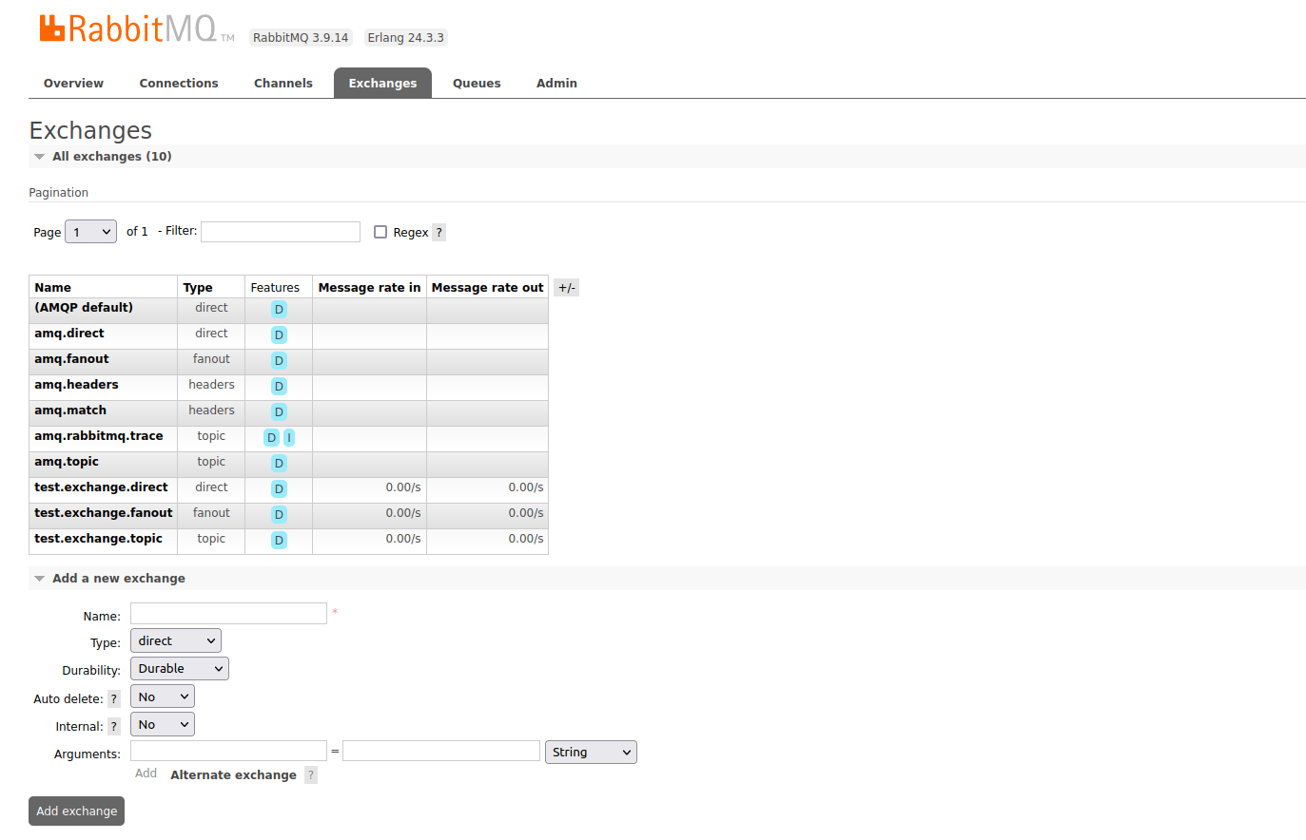This screenshot has width=1306, height=840.
Task: Click the D badge in amq.headers row
Action: point(279,387)
